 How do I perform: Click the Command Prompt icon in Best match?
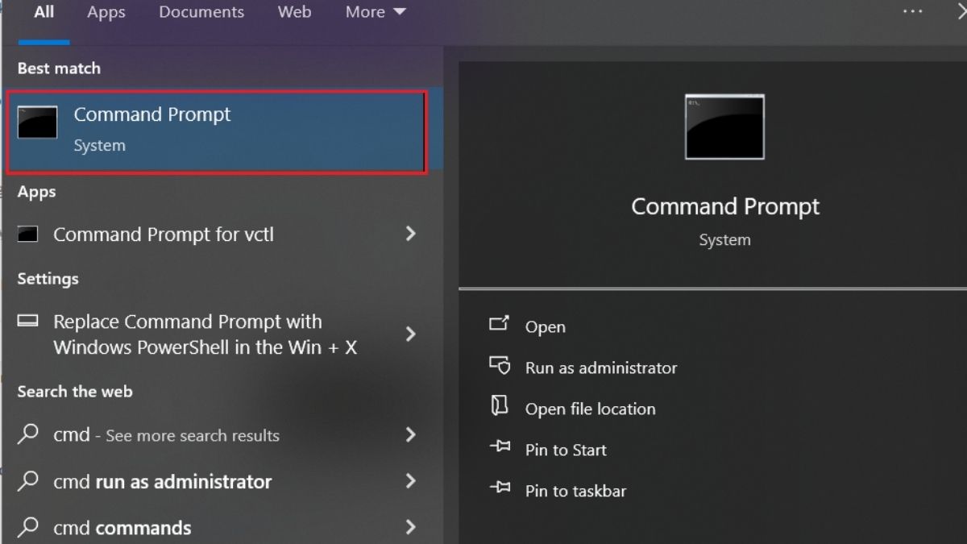tap(38, 123)
